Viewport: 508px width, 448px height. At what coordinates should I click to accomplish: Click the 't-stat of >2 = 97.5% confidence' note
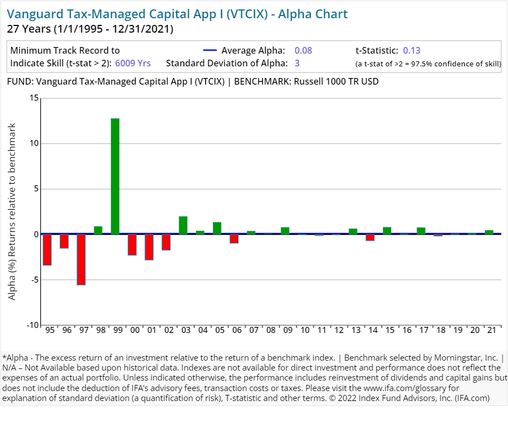pyautogui.click(x=428, y=64)
